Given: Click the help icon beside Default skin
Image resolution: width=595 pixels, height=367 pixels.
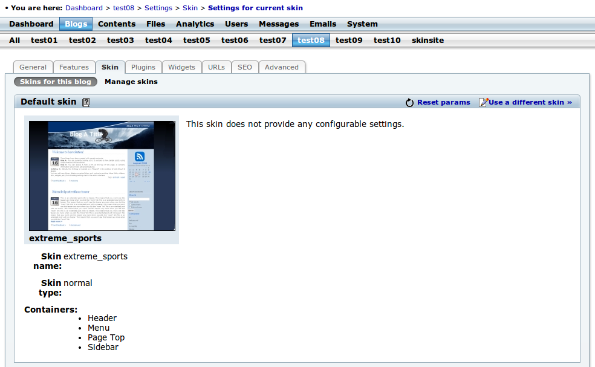Looking at the screenshot, I should pyautogui.click(x=86, y=102).
